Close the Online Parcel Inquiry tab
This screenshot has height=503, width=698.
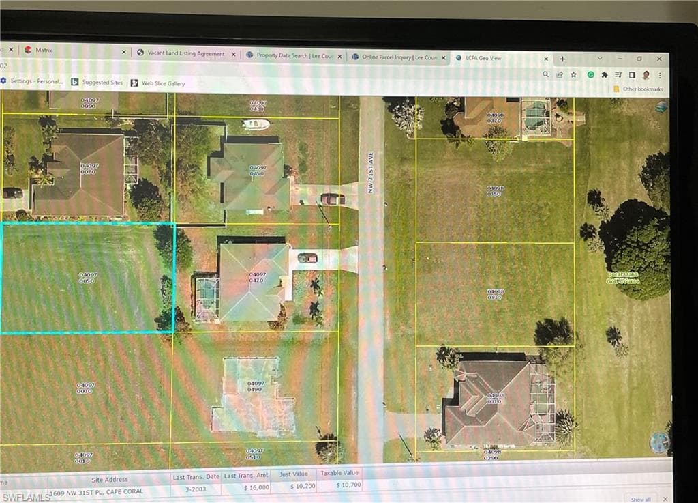pyautogui.click(x=443, y=58)
